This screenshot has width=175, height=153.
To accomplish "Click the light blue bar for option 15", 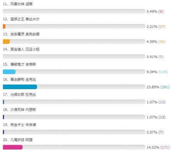I will [9, 72].
